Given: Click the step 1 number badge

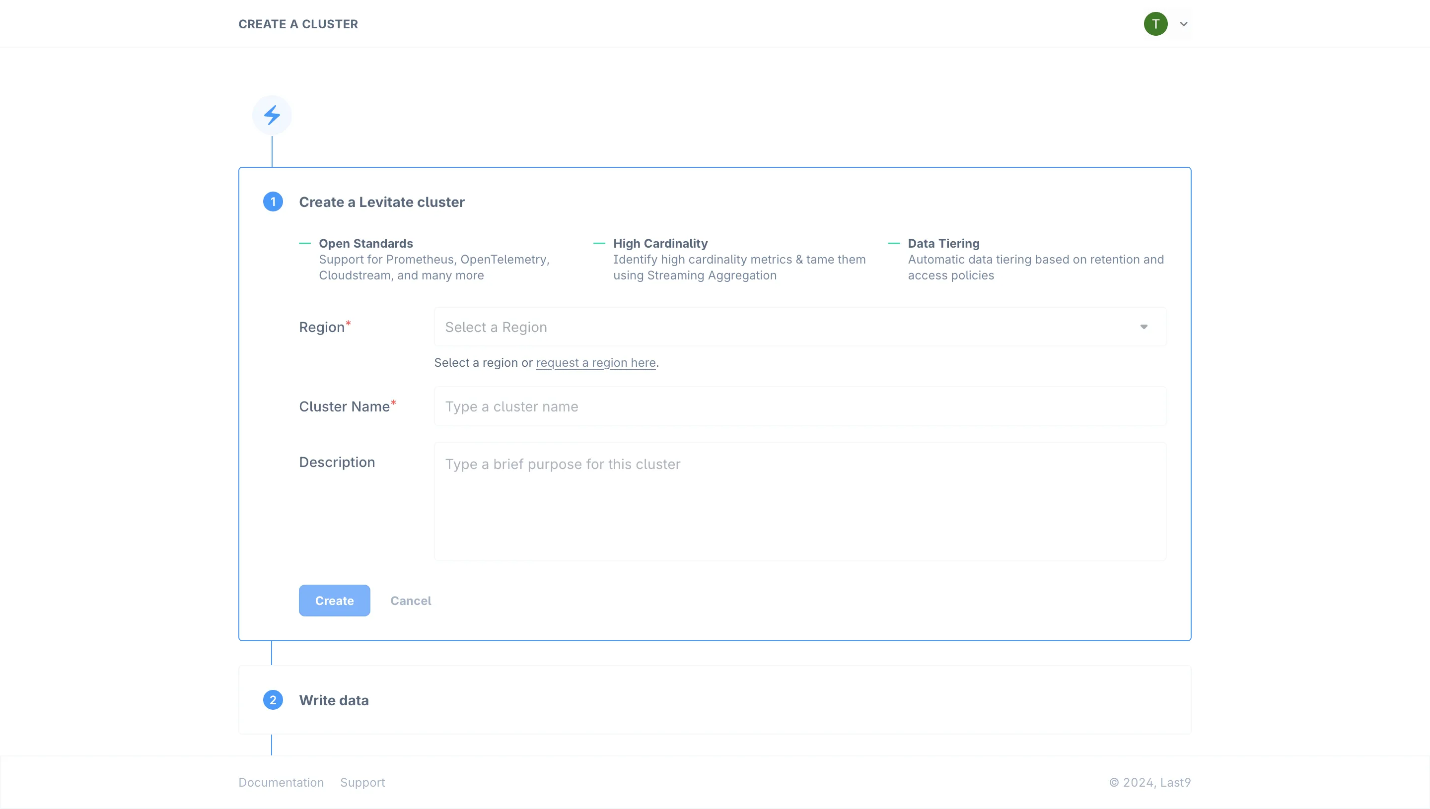Looking at the screenshot, I should coord(273,202).
